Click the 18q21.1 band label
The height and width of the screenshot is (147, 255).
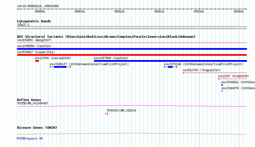coord(23,25)
